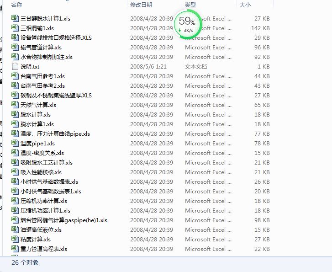Image resolution: width=332 pixels, height=272 pixels.
Task: Select the icon of 小时供气基础数据表.xls
Action: click(x=15, y=181)
